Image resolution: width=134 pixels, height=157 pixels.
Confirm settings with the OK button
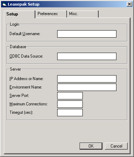pos(91,146)
